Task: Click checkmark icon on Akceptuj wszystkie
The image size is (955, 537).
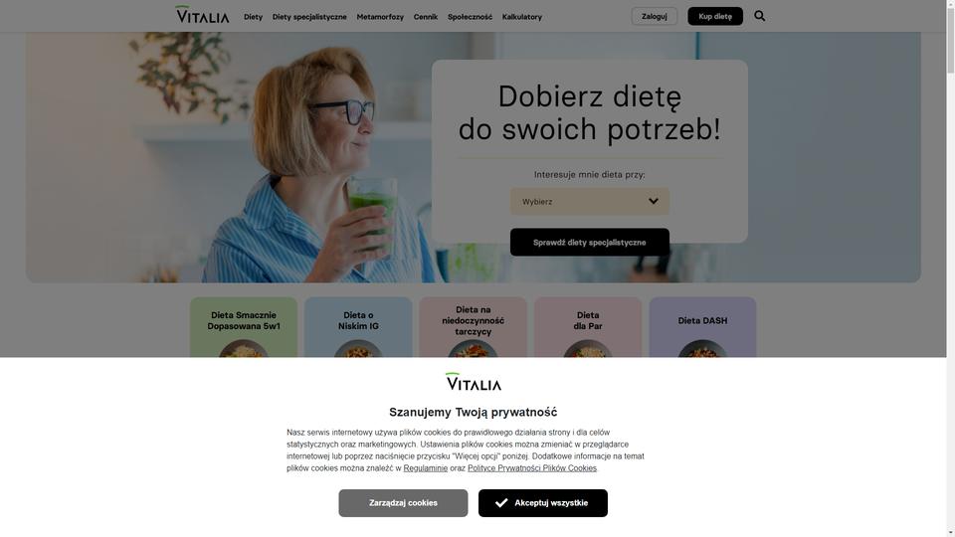Action: (x=501, y=503)
